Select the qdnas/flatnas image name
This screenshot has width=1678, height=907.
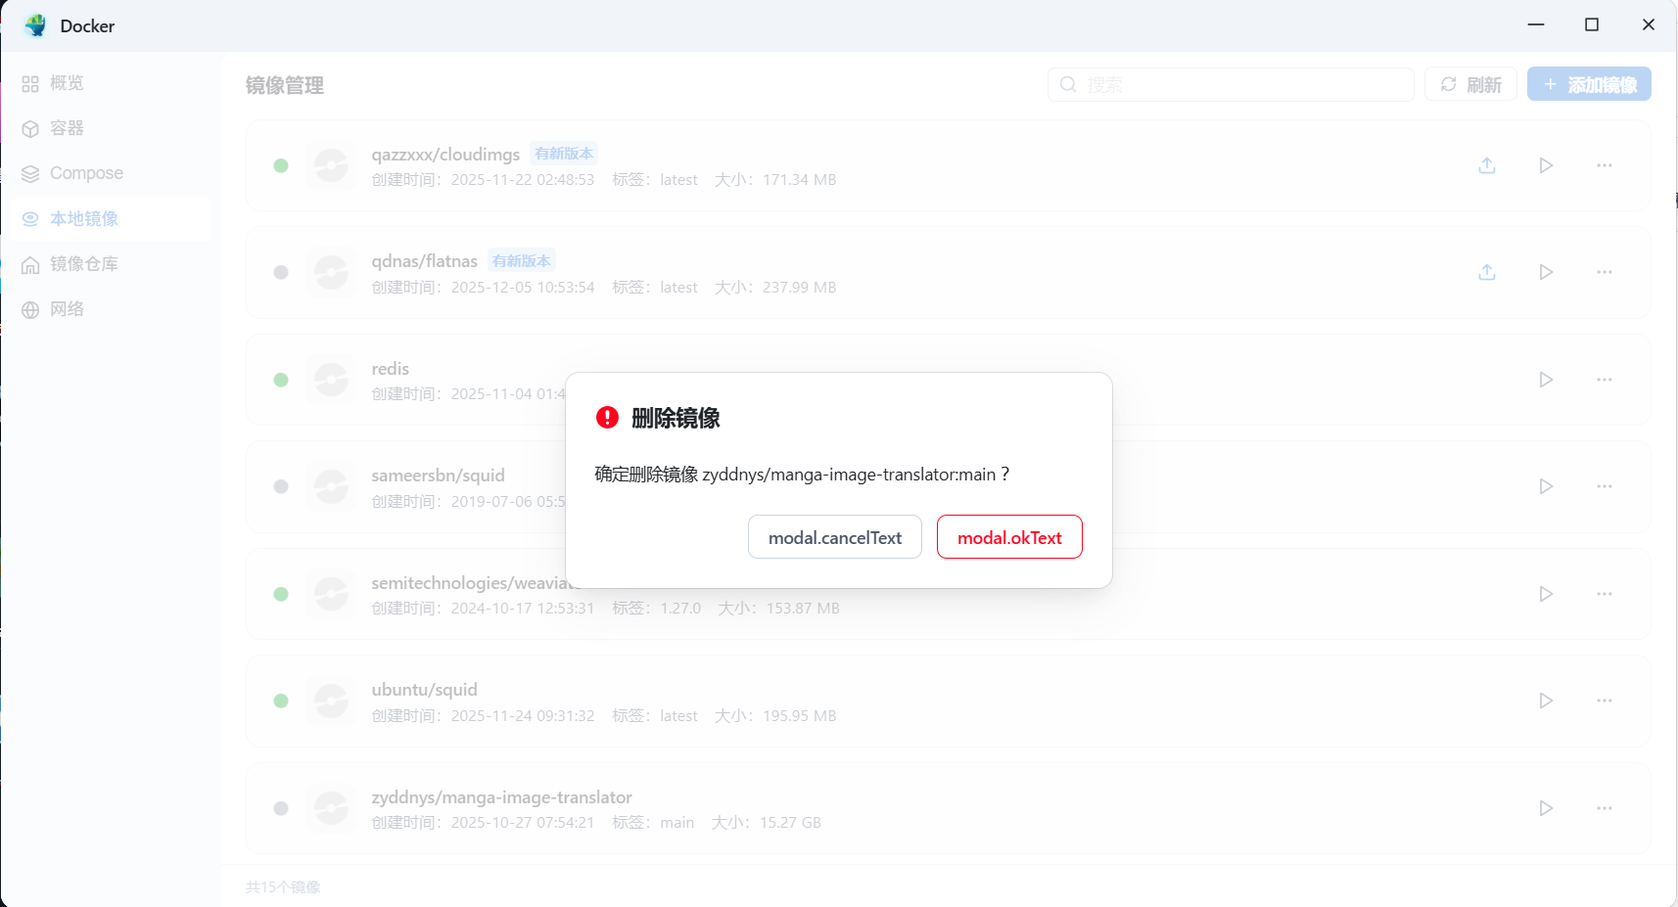point(424,261)
